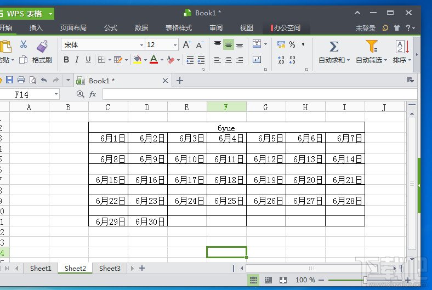Open the 页面布局 ribbon tab
This screenshot has height=290, width=432.
(73, 27)
